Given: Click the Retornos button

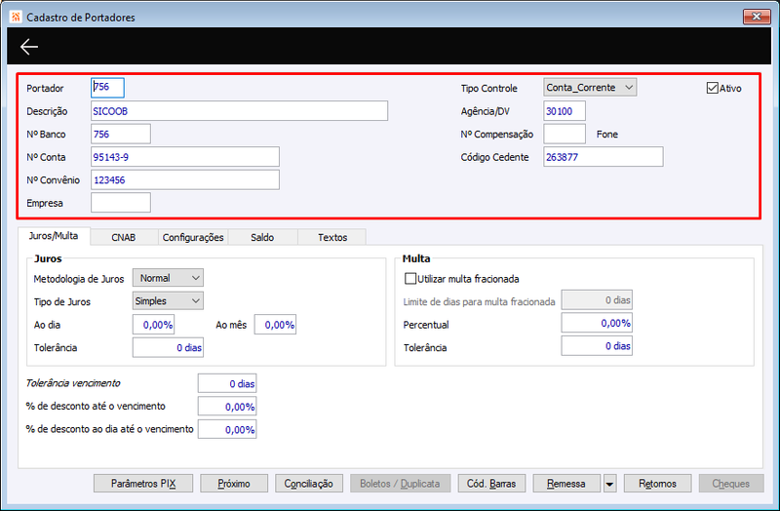Looking at the screenshot, I should 657,483.
